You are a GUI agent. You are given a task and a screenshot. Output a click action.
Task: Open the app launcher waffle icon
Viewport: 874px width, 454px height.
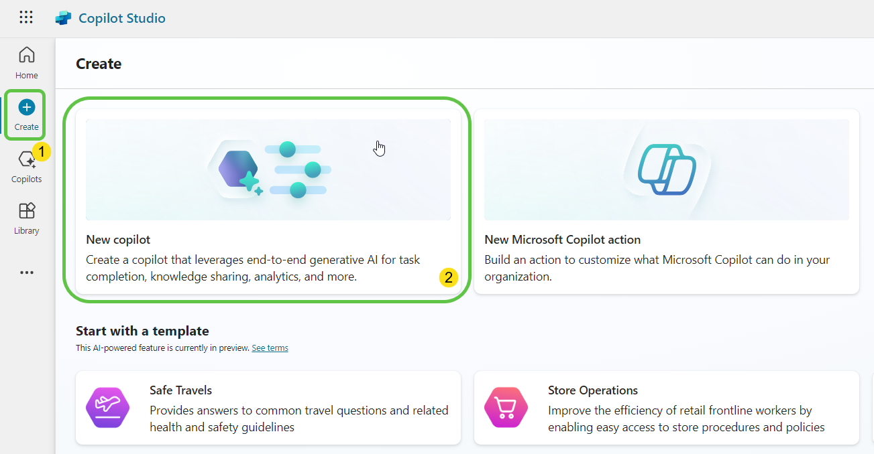point(26,18)
